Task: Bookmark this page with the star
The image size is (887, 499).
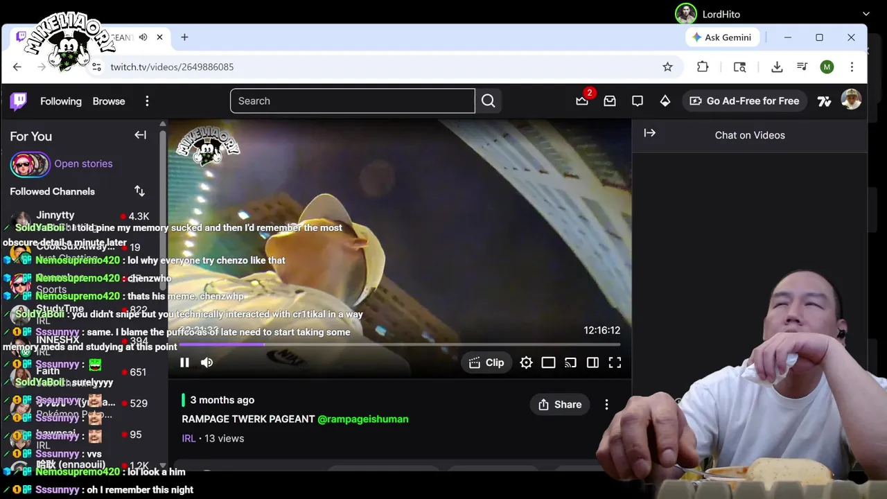Action: (x=667, y=67)
